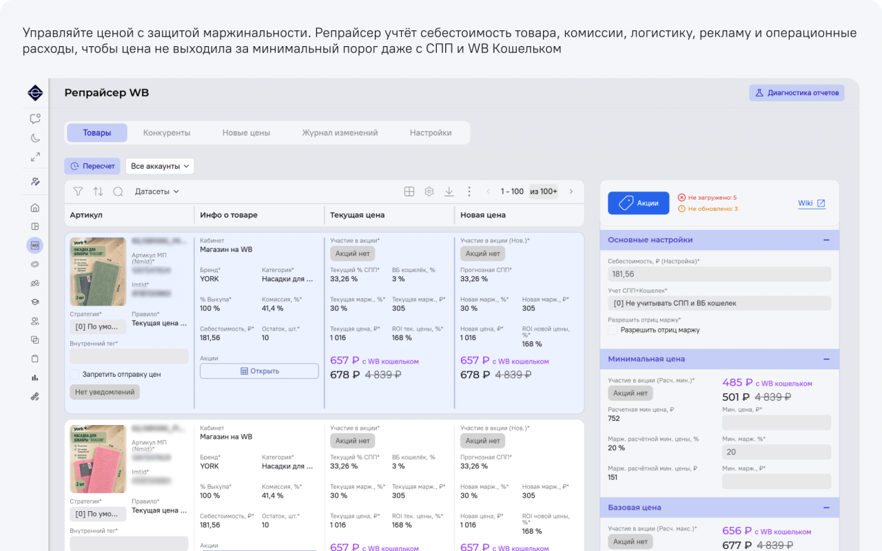Enable the 'Разрешить отриц маржу' checkbox
This screenshot has width=882, height=551.
coord(613,330)
